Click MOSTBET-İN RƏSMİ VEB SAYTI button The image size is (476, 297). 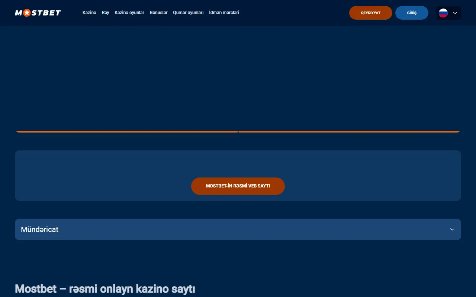[x=238, y=186]
